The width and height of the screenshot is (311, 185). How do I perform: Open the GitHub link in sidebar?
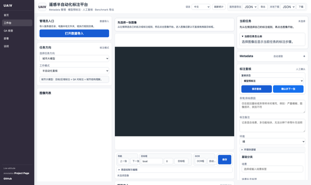8,179
